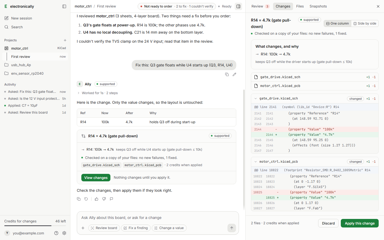
Task: Click the credits remaining progress bar
Action: point(35,226)
